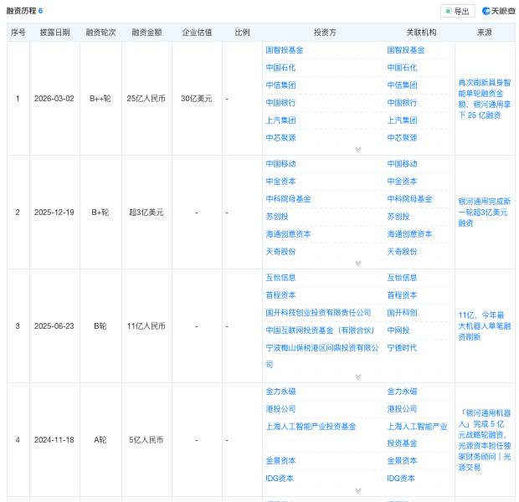Viewport: 519px width, 502px height.
Task: Open investor link 天奇股份 in 投资方 column
Action: 280,252
